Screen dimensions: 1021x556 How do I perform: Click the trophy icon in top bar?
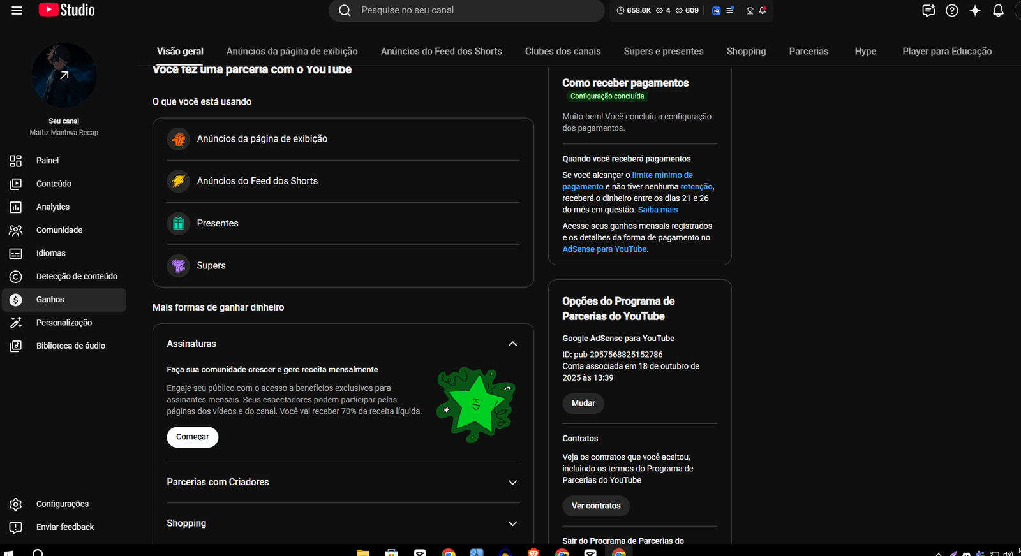(750, 10)
